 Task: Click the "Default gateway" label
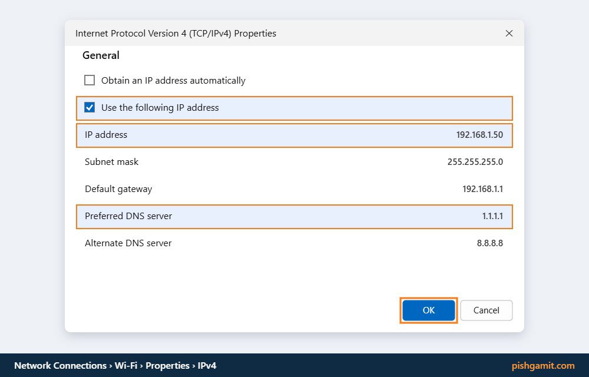118,189
